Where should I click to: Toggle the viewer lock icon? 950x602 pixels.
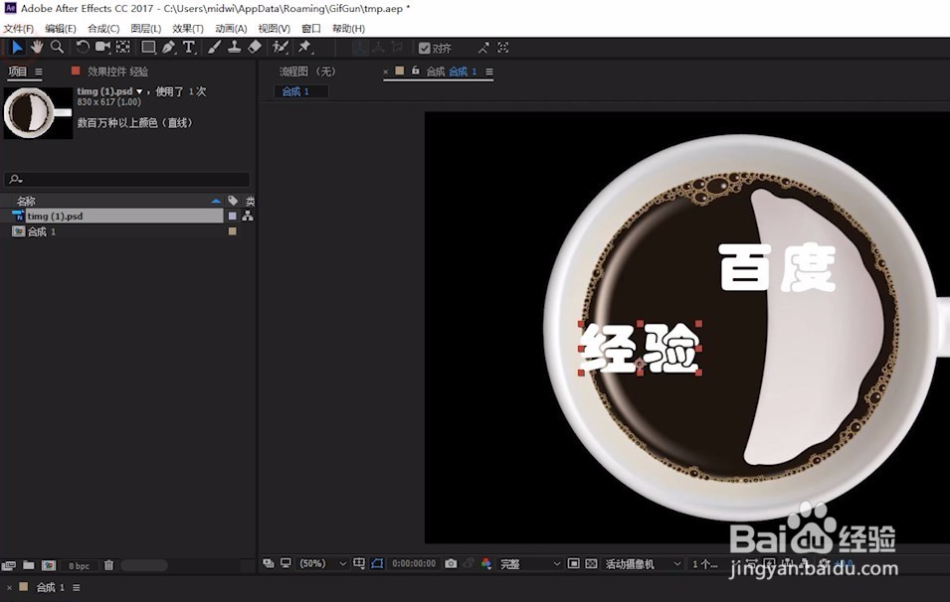point(416,71)
